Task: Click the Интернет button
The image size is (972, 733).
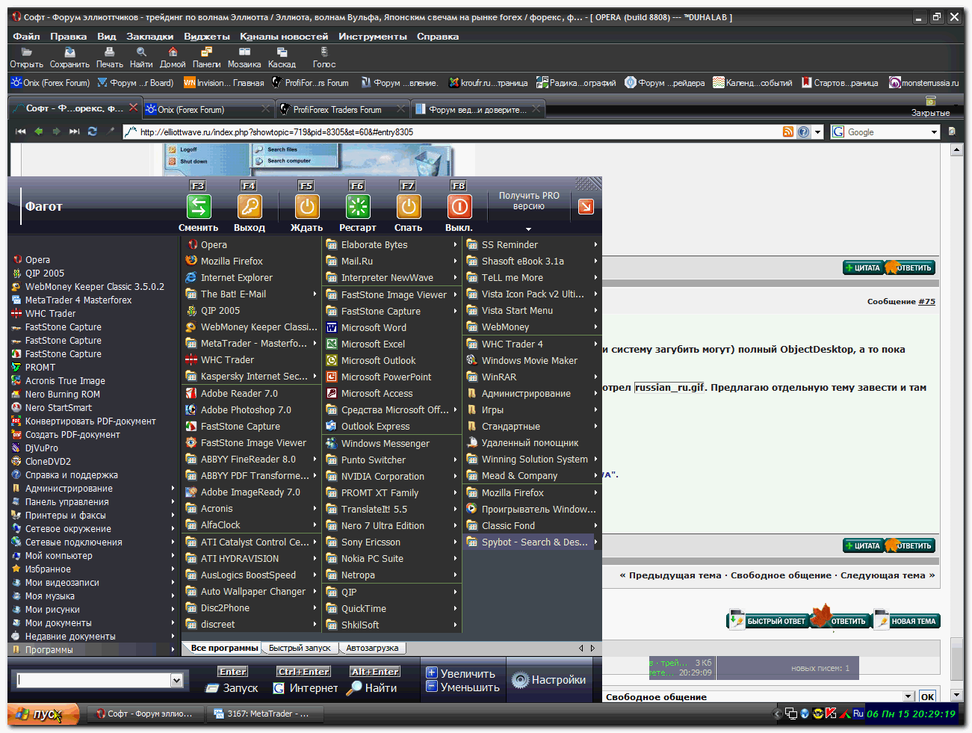Action: [x=306, y=688]
